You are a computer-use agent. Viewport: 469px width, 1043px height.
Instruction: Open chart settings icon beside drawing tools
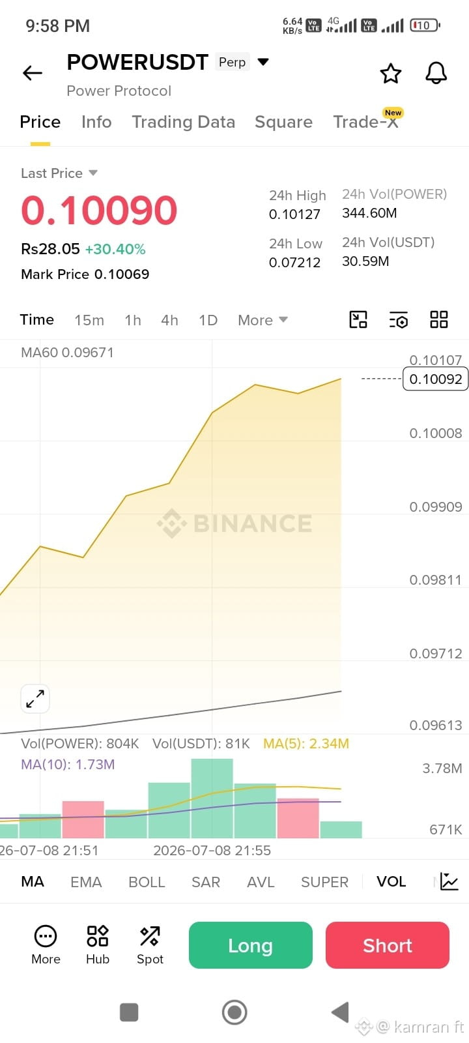tap(399, 319)
